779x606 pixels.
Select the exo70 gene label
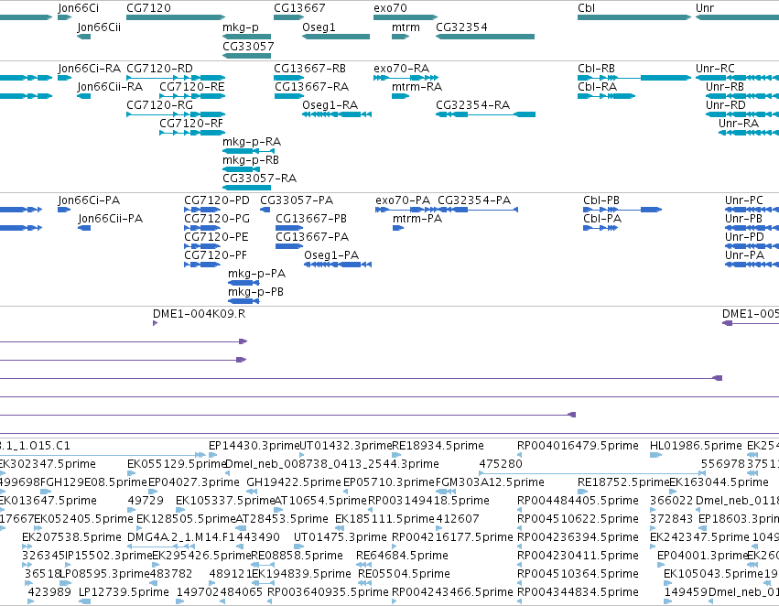click(x=390, y=8)
